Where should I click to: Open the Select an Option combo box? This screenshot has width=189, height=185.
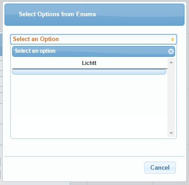point(94,39)
